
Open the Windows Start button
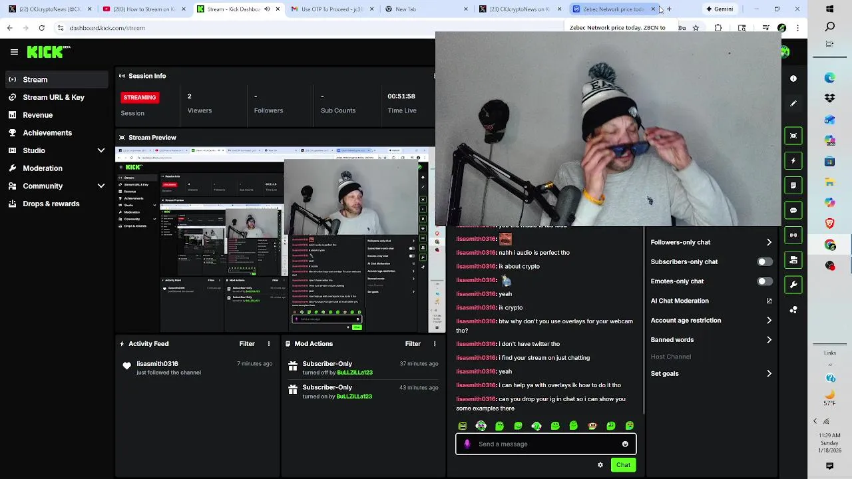coord(830,9)
